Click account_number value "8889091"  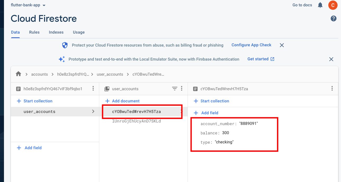tap(248, 124)
